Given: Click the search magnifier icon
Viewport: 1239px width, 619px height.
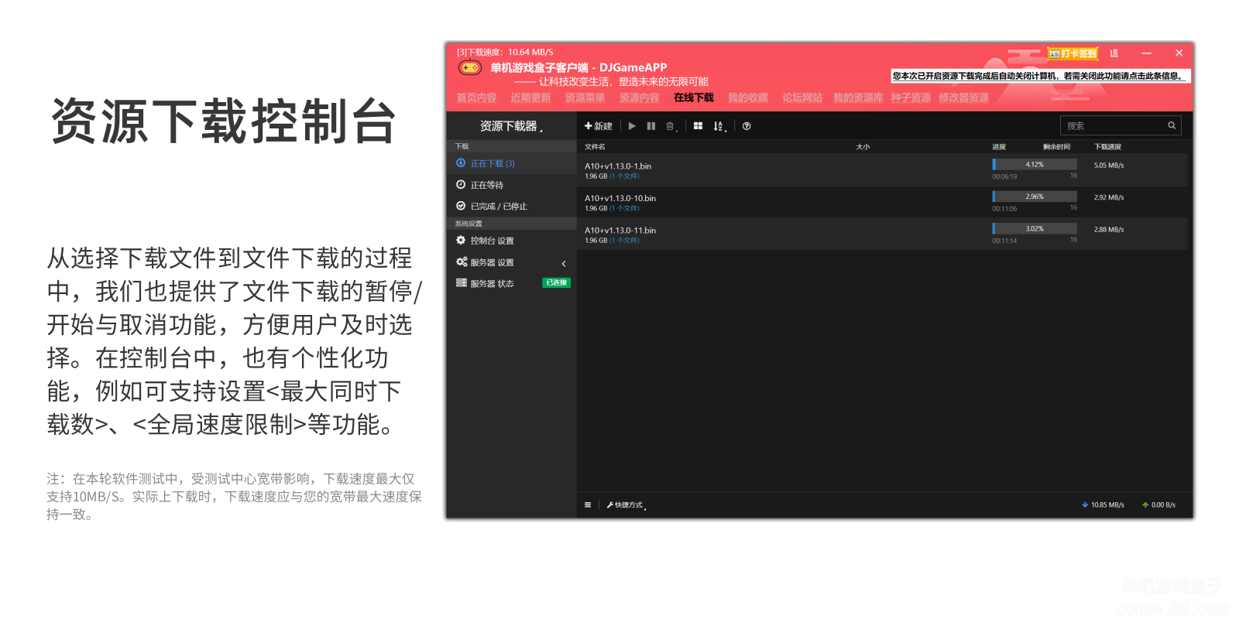Looking at the screenshot, I should pyautogui.click(x=1172, y=125).
